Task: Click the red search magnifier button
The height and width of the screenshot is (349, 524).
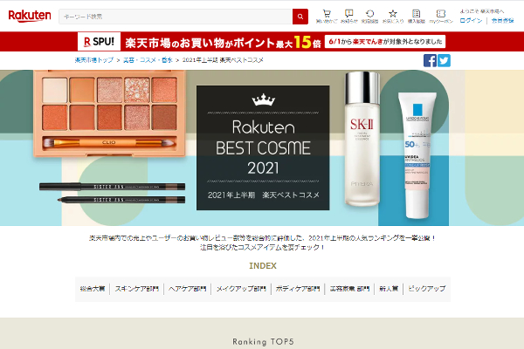Action: [x=300, y=17]
